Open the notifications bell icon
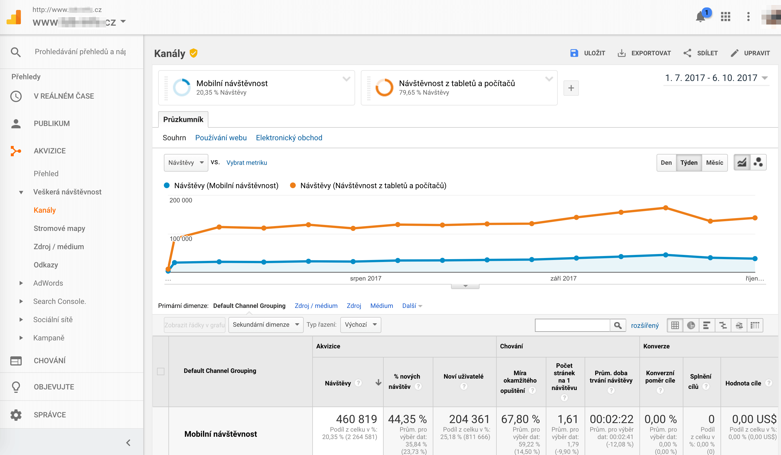781x455 pixels. point(700,17)
